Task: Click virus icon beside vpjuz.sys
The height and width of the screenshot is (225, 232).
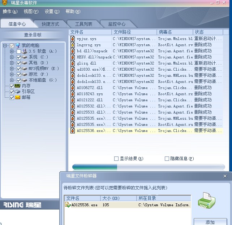Action: click(73, 39)
